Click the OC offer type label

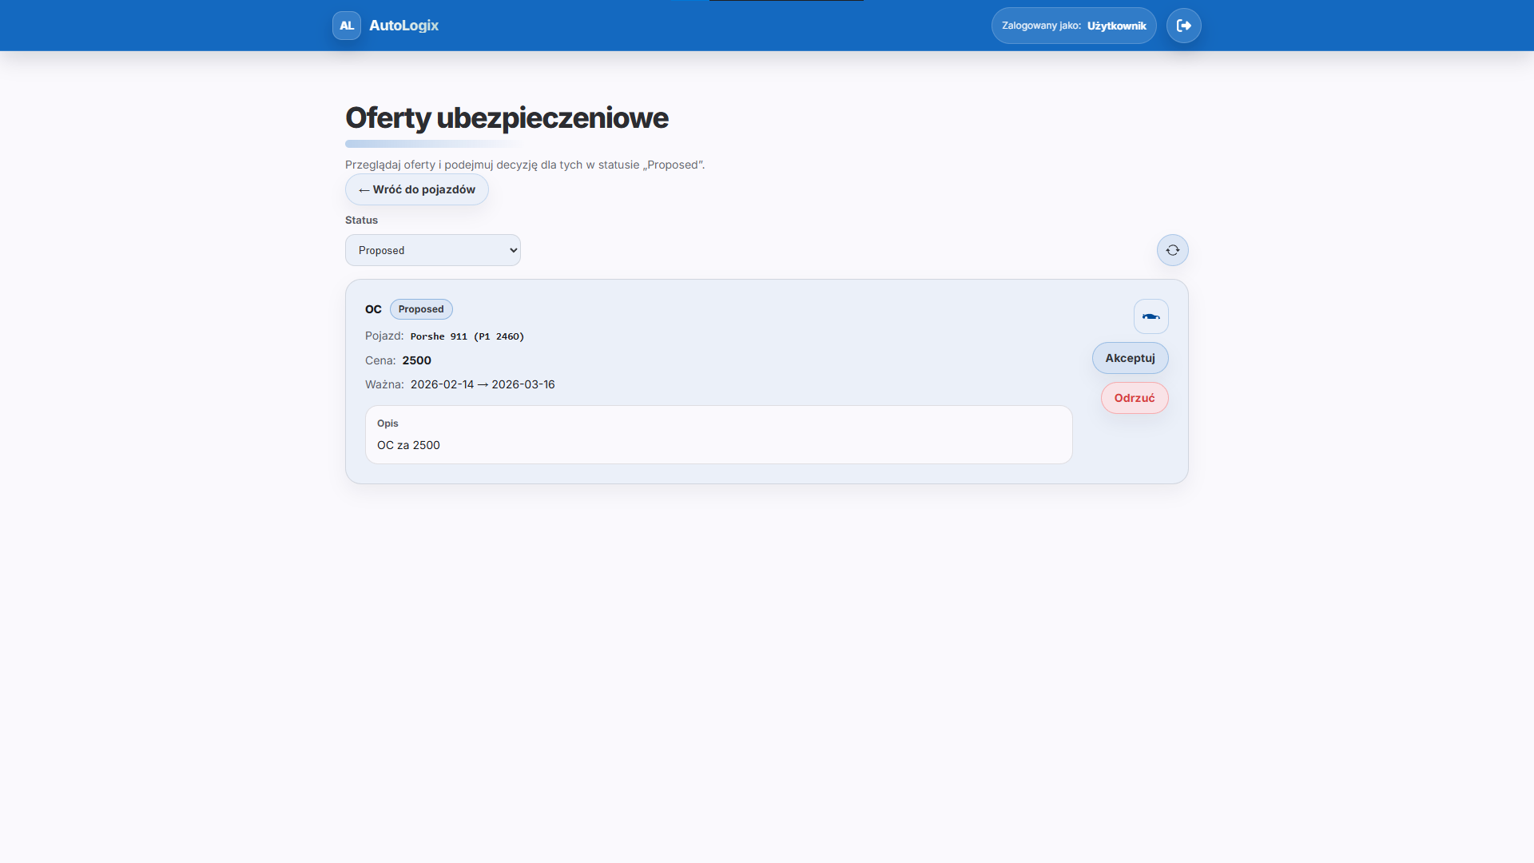pos(373,309)
